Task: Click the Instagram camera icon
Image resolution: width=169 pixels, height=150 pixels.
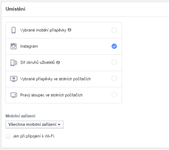Action: click(14, 46)
